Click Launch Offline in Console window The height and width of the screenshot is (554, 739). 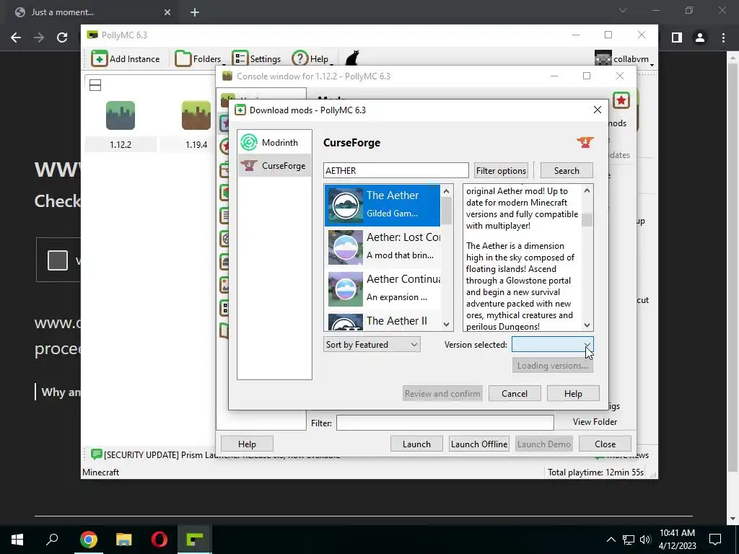pos(479,444)
